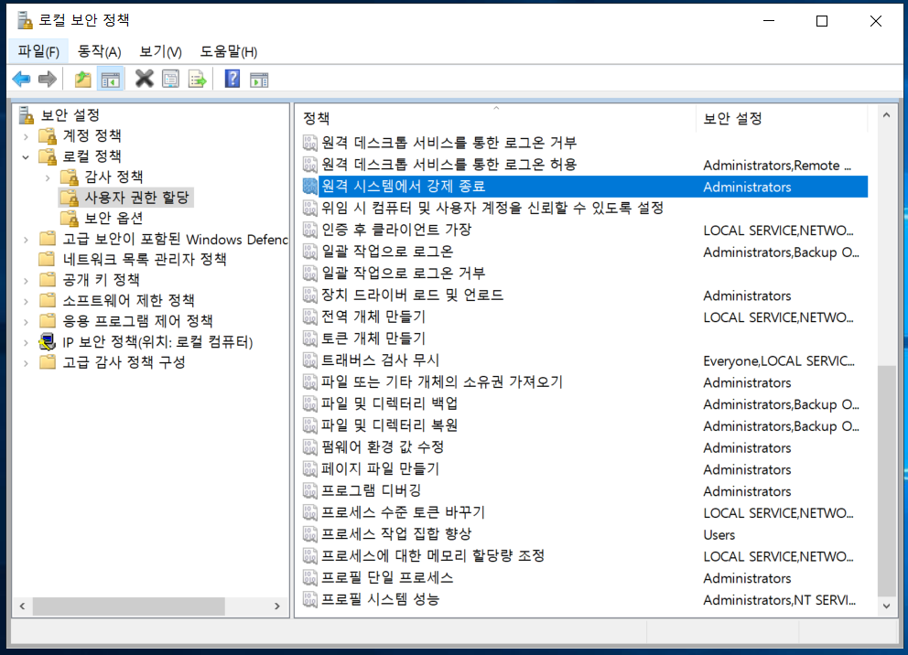Click the Up one level folder icon
908x655 pixels.
[82, 79]
